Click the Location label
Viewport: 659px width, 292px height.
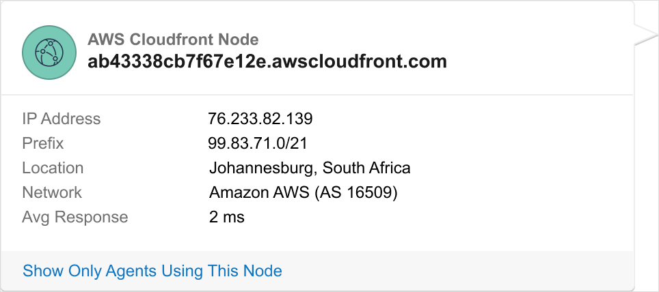pos(53,168)
